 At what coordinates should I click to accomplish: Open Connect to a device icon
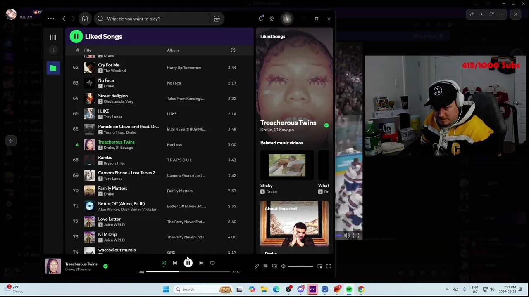tap(274, 266)
